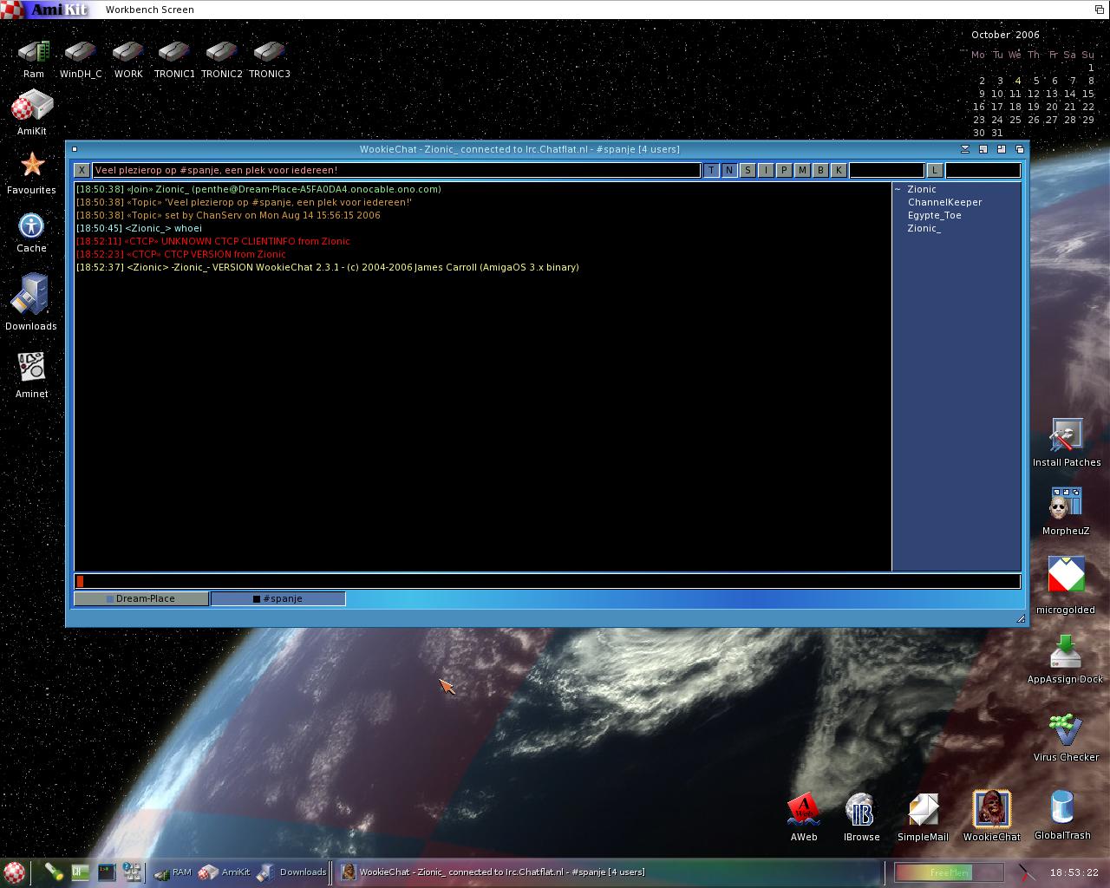Open the TRONIC3 drive icon

coord(270,59)
